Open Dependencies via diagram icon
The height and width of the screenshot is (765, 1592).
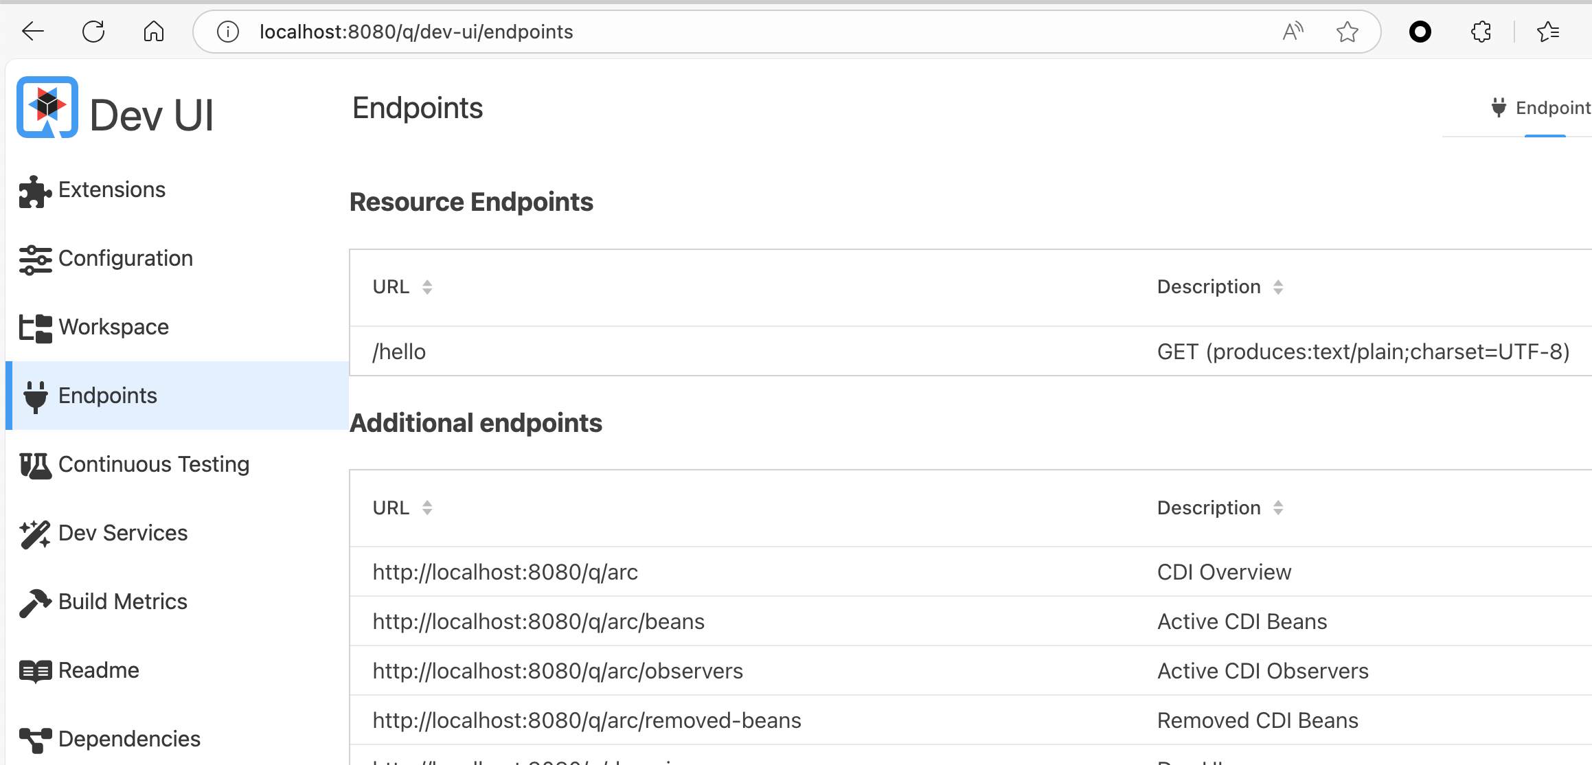[35, 740]
